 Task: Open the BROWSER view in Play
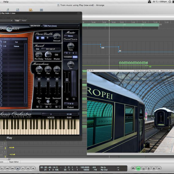click(35, 26)
